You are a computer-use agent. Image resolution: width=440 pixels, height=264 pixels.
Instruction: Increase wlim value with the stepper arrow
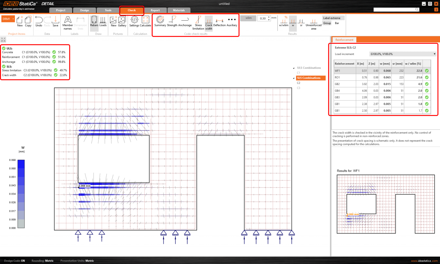pyautogui.click(x=268, y=17)
